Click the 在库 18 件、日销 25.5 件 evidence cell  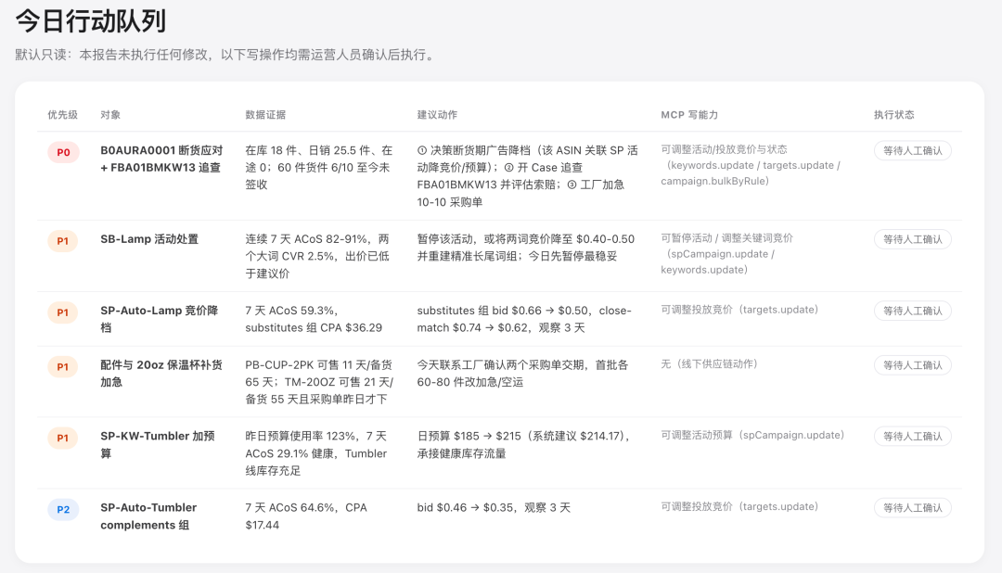(x=319, y=168)
